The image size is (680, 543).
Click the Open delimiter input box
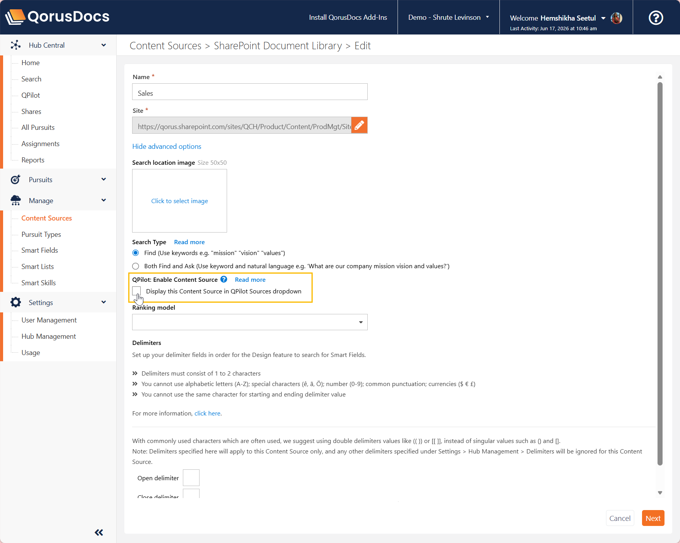coord(191,477)
